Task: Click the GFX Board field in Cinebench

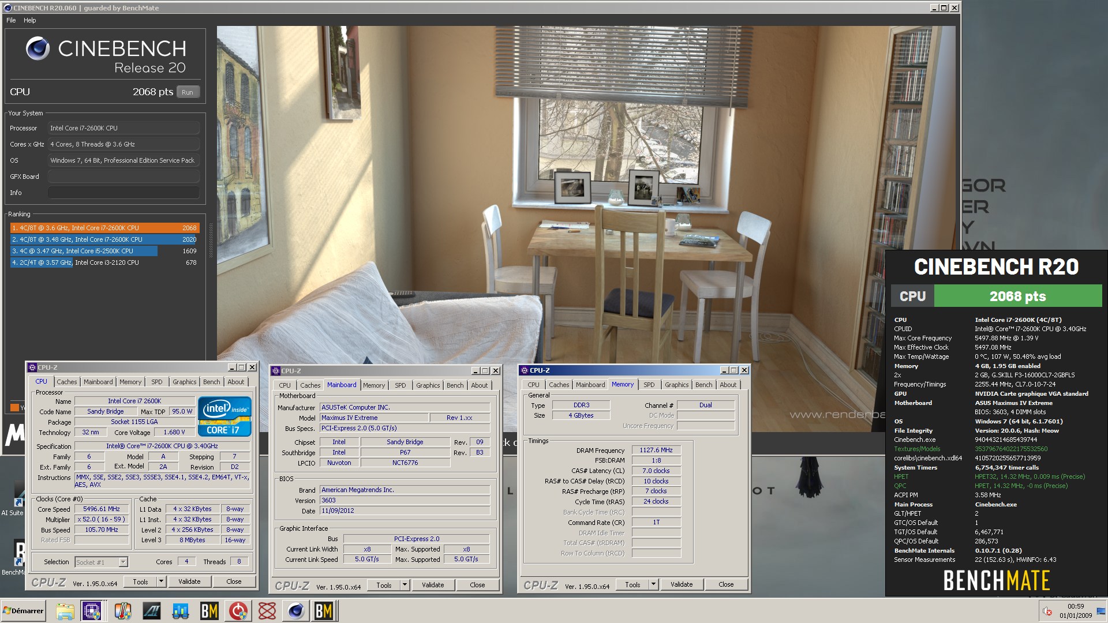Action: point(123,177)
